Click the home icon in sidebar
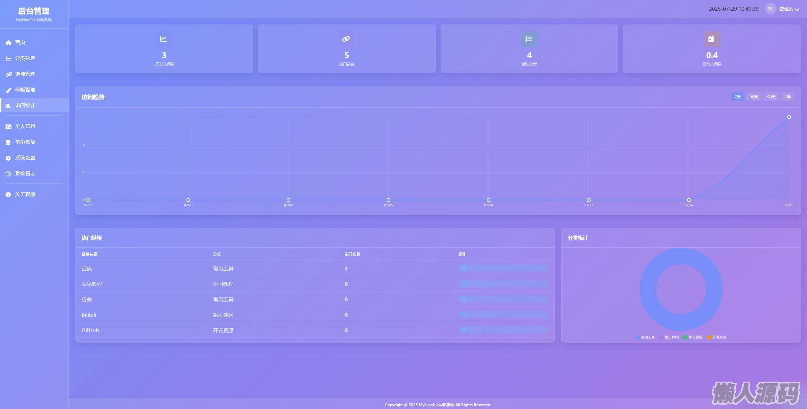The width and height of the screenshot is (807, 409). coord(9,43)
